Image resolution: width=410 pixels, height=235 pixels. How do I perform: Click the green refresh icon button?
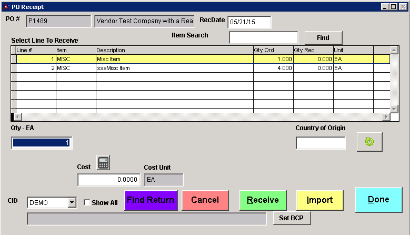click(369, 142)
